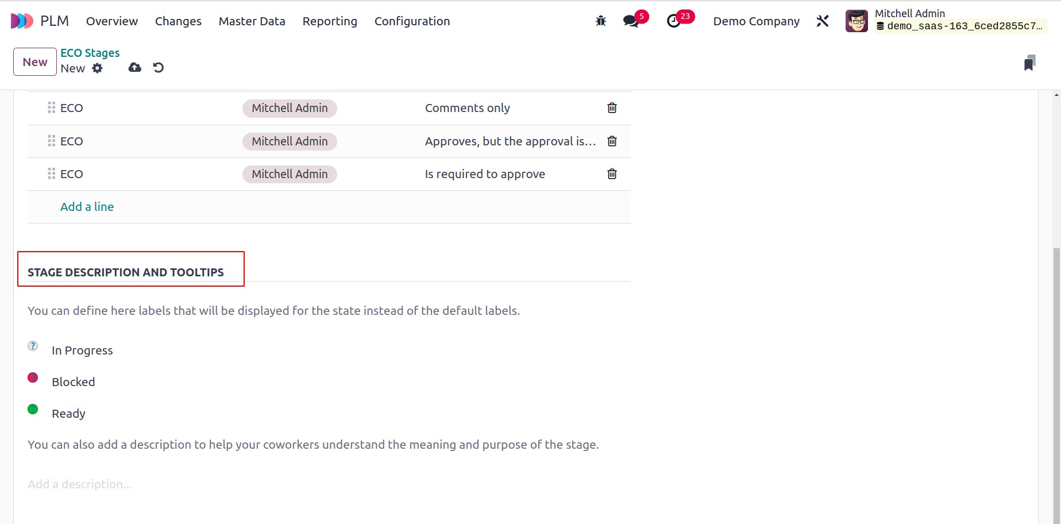1061x524 pixels.
Task: Delete the 'Comments only' approval line
Action: pos(612,108)
